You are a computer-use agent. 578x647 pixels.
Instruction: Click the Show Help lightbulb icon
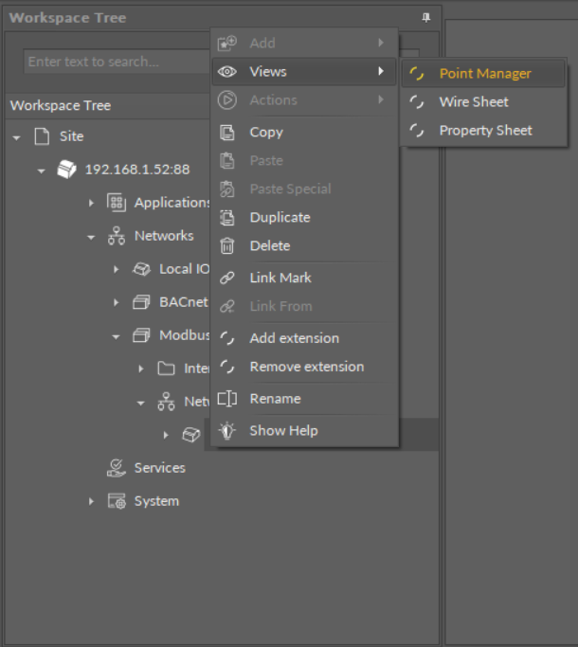click(227, 431)
